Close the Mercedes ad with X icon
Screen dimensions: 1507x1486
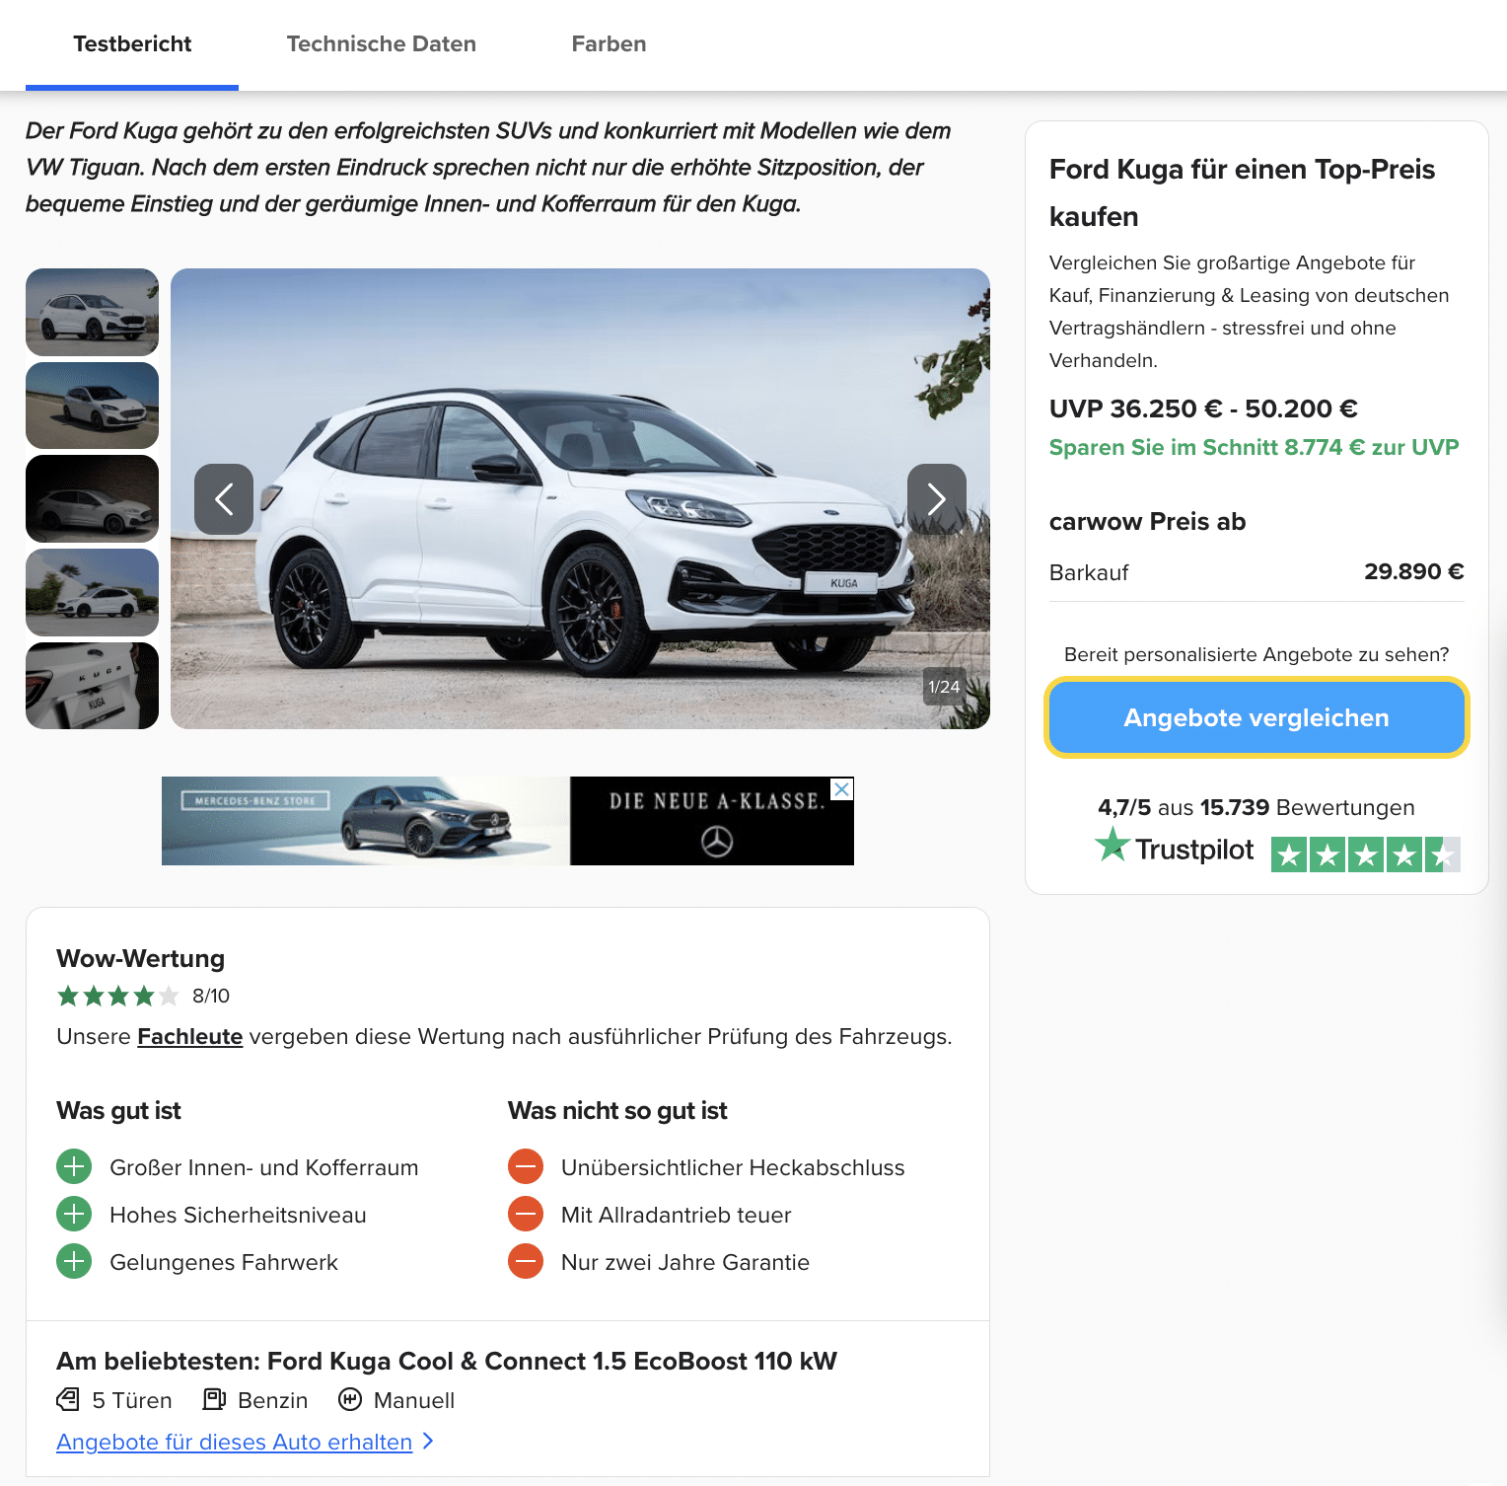coord(842,789)
